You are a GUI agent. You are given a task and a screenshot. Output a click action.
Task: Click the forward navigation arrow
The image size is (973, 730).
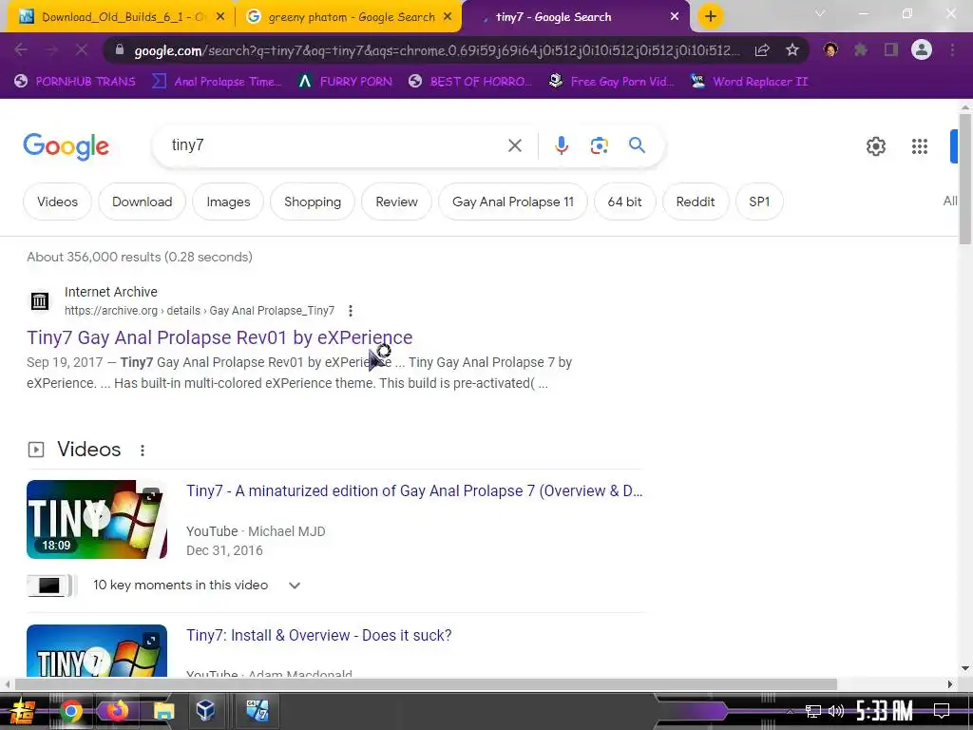coord(51,50)
